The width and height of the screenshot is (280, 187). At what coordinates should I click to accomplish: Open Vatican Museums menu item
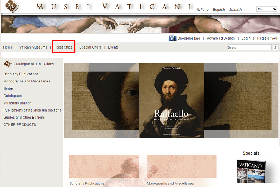pyautogui.click(x=33, y=47)
